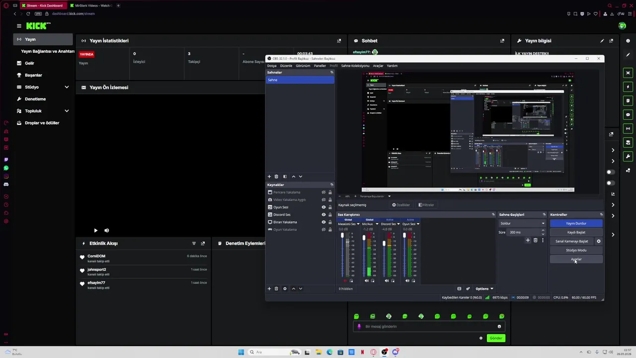Viewport: 636px width, 358px height.
Task: Hide the Ekran Yakalama source
Action: [x=323, y=222]
